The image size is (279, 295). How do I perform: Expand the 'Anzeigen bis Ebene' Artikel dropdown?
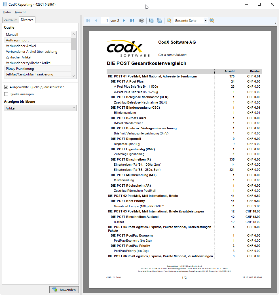pos(74,108)
